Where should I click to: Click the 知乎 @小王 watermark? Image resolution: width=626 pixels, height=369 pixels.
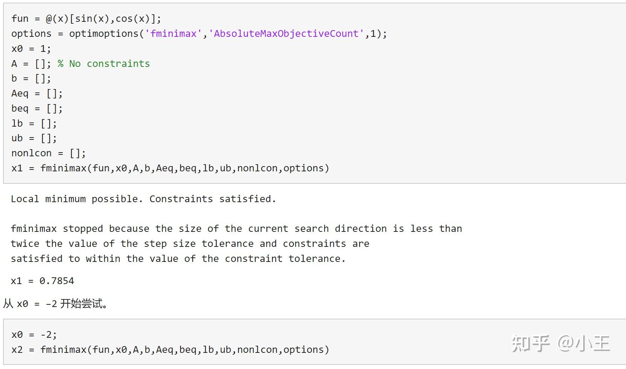(x=560, y=343)
